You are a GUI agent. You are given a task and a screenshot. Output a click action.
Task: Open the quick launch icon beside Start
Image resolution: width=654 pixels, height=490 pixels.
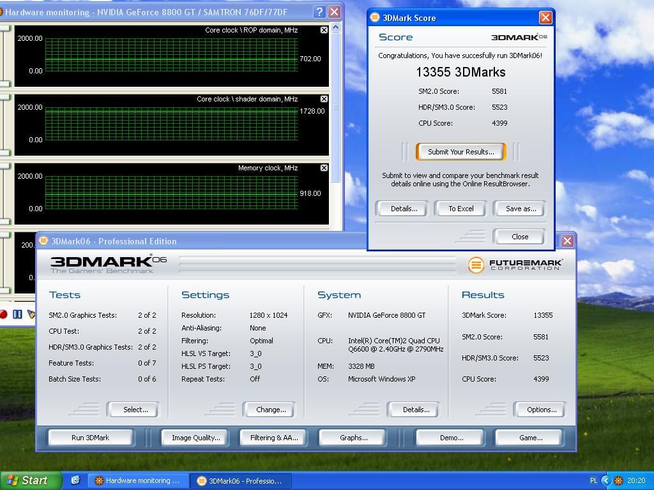tap(75, 480)
